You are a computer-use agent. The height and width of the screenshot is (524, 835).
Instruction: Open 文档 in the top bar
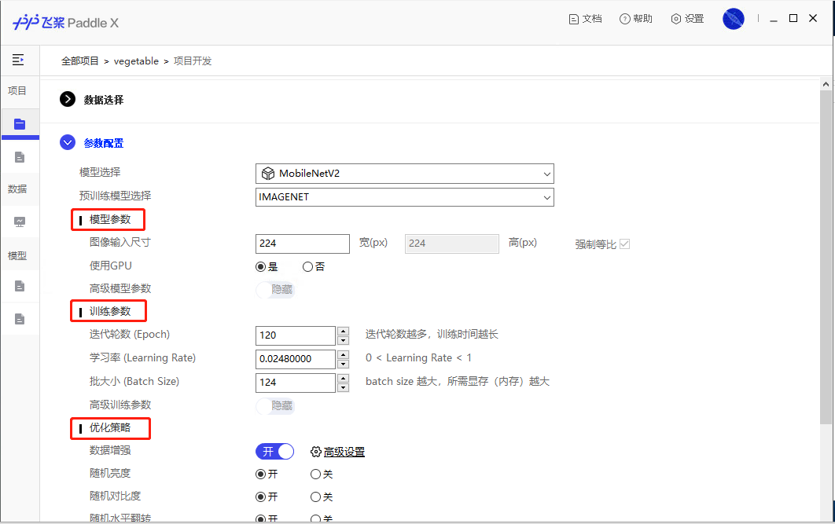585,19
